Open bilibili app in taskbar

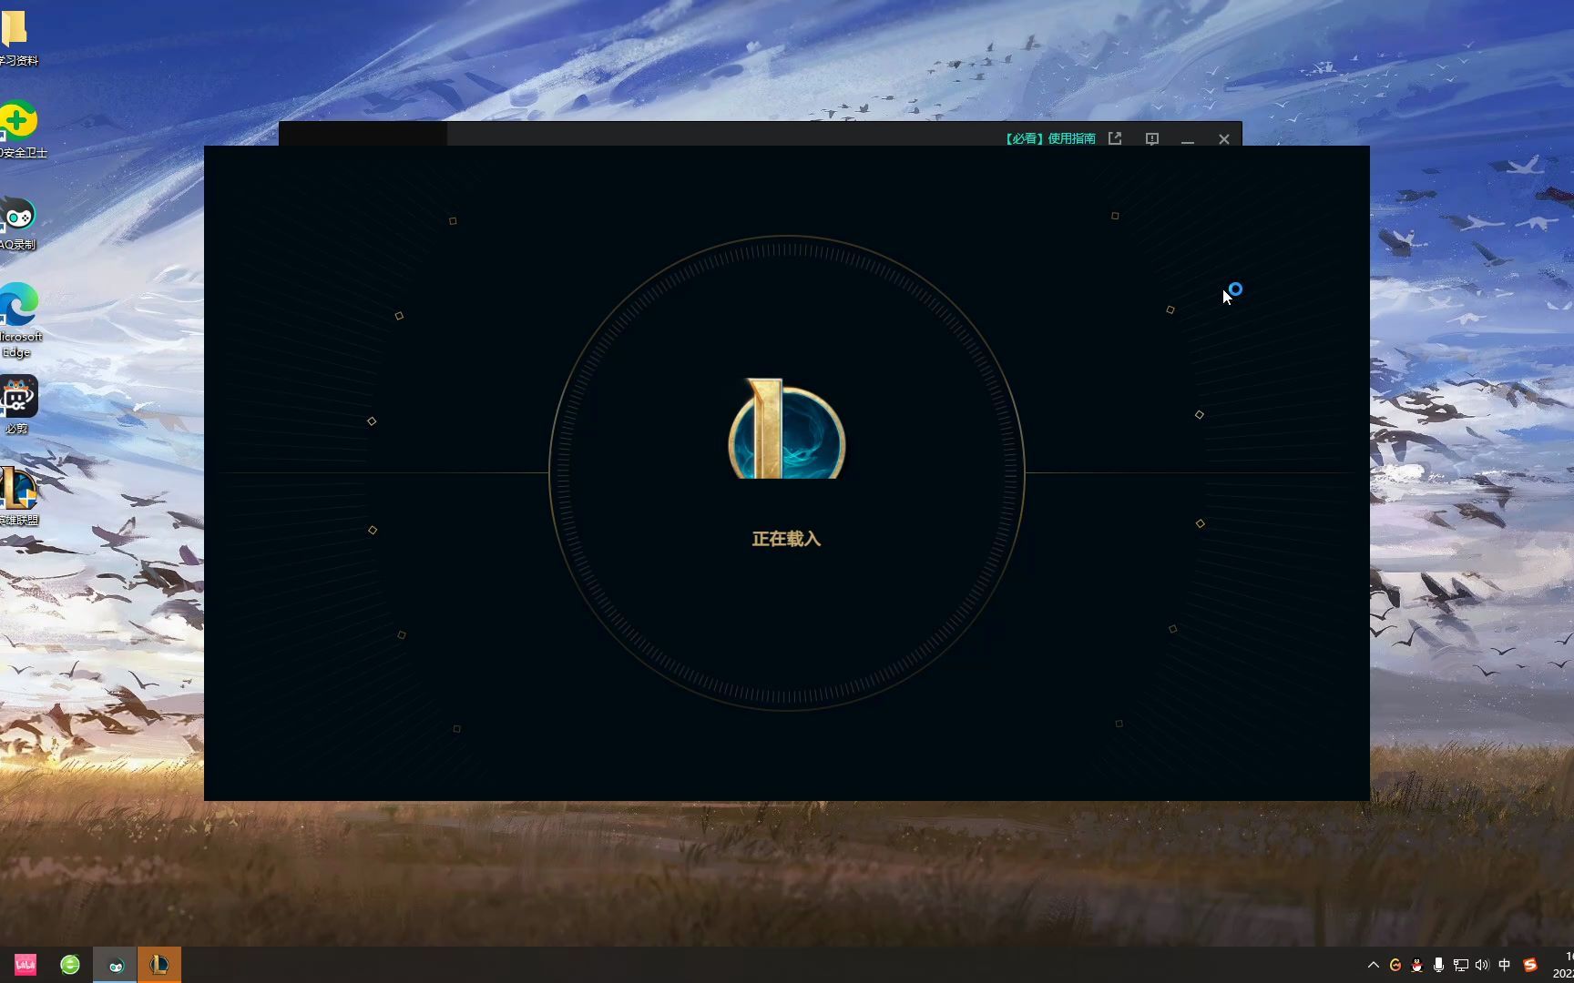tap(26, 965)
